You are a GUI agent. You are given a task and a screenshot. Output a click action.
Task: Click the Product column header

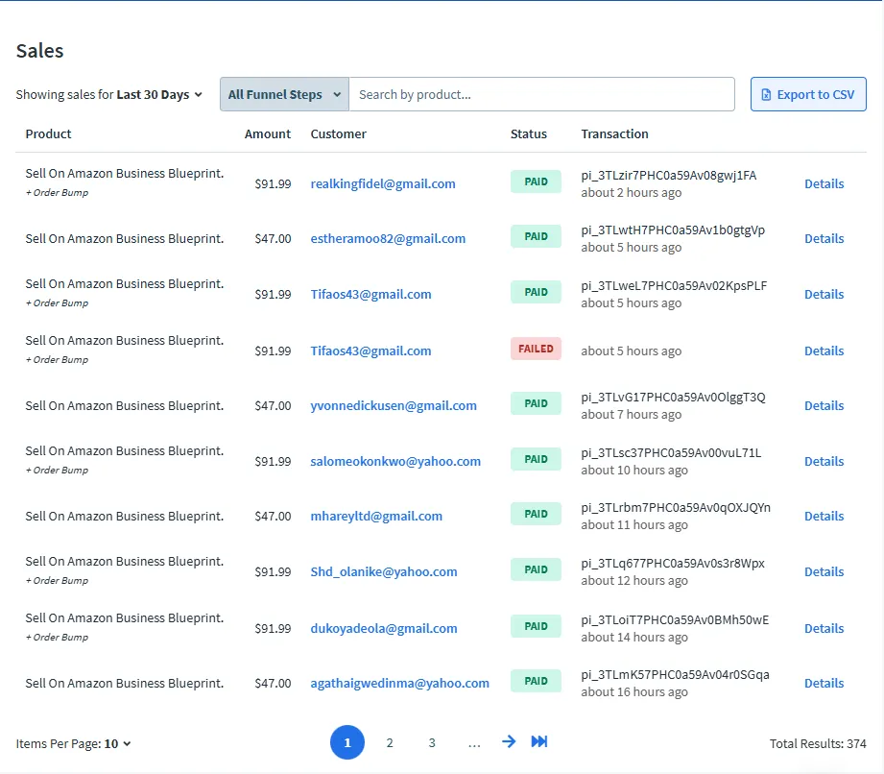(49, 134)
